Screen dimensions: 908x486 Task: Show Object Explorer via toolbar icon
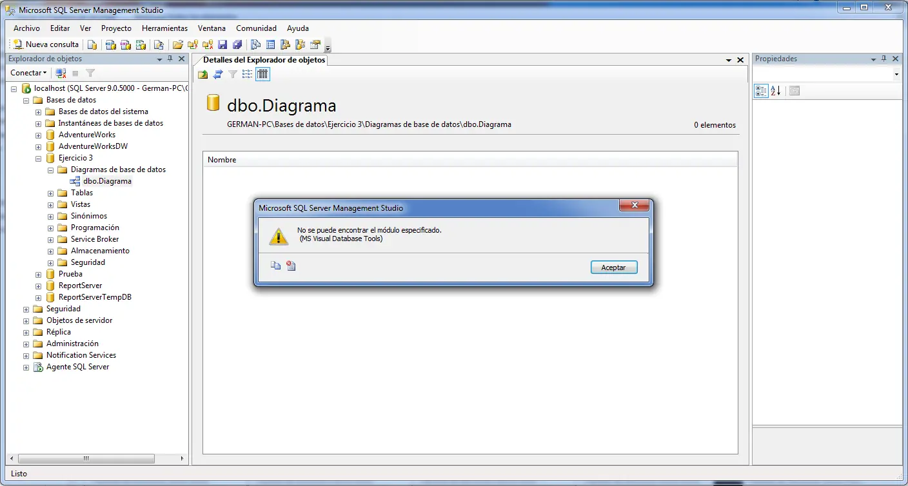point(285,44)
